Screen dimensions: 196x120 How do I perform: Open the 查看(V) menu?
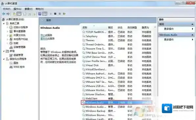pos(29,9)
